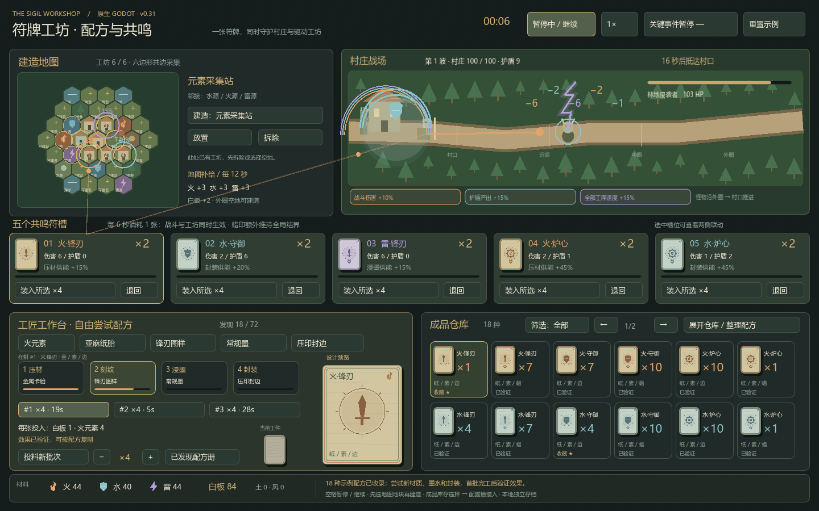Open the 亚麻纸胎 paper dropdown
The height and width of the screenshot is (511, 819).
click(113, 343)
